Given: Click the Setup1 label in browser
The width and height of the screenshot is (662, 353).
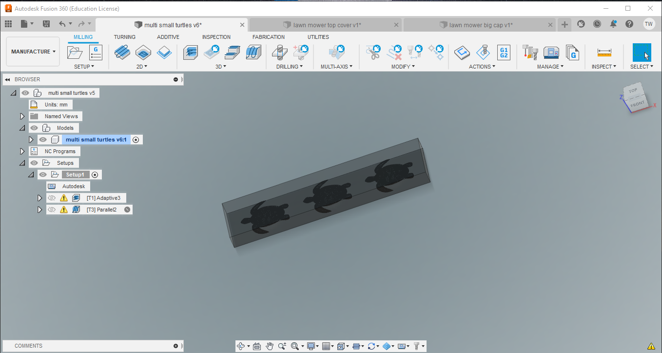Looking at the screenshot, I should tap(75, 174).
